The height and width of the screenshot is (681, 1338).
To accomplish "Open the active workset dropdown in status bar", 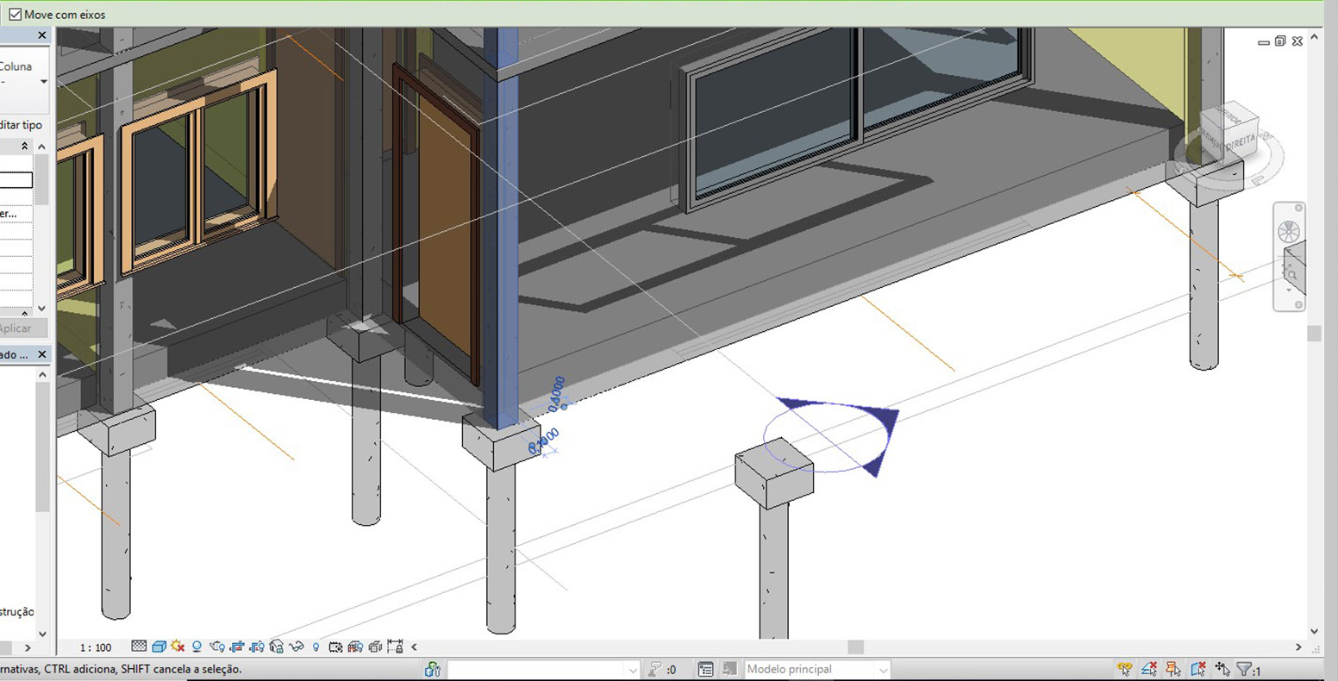I will click(x=543, y=670).
